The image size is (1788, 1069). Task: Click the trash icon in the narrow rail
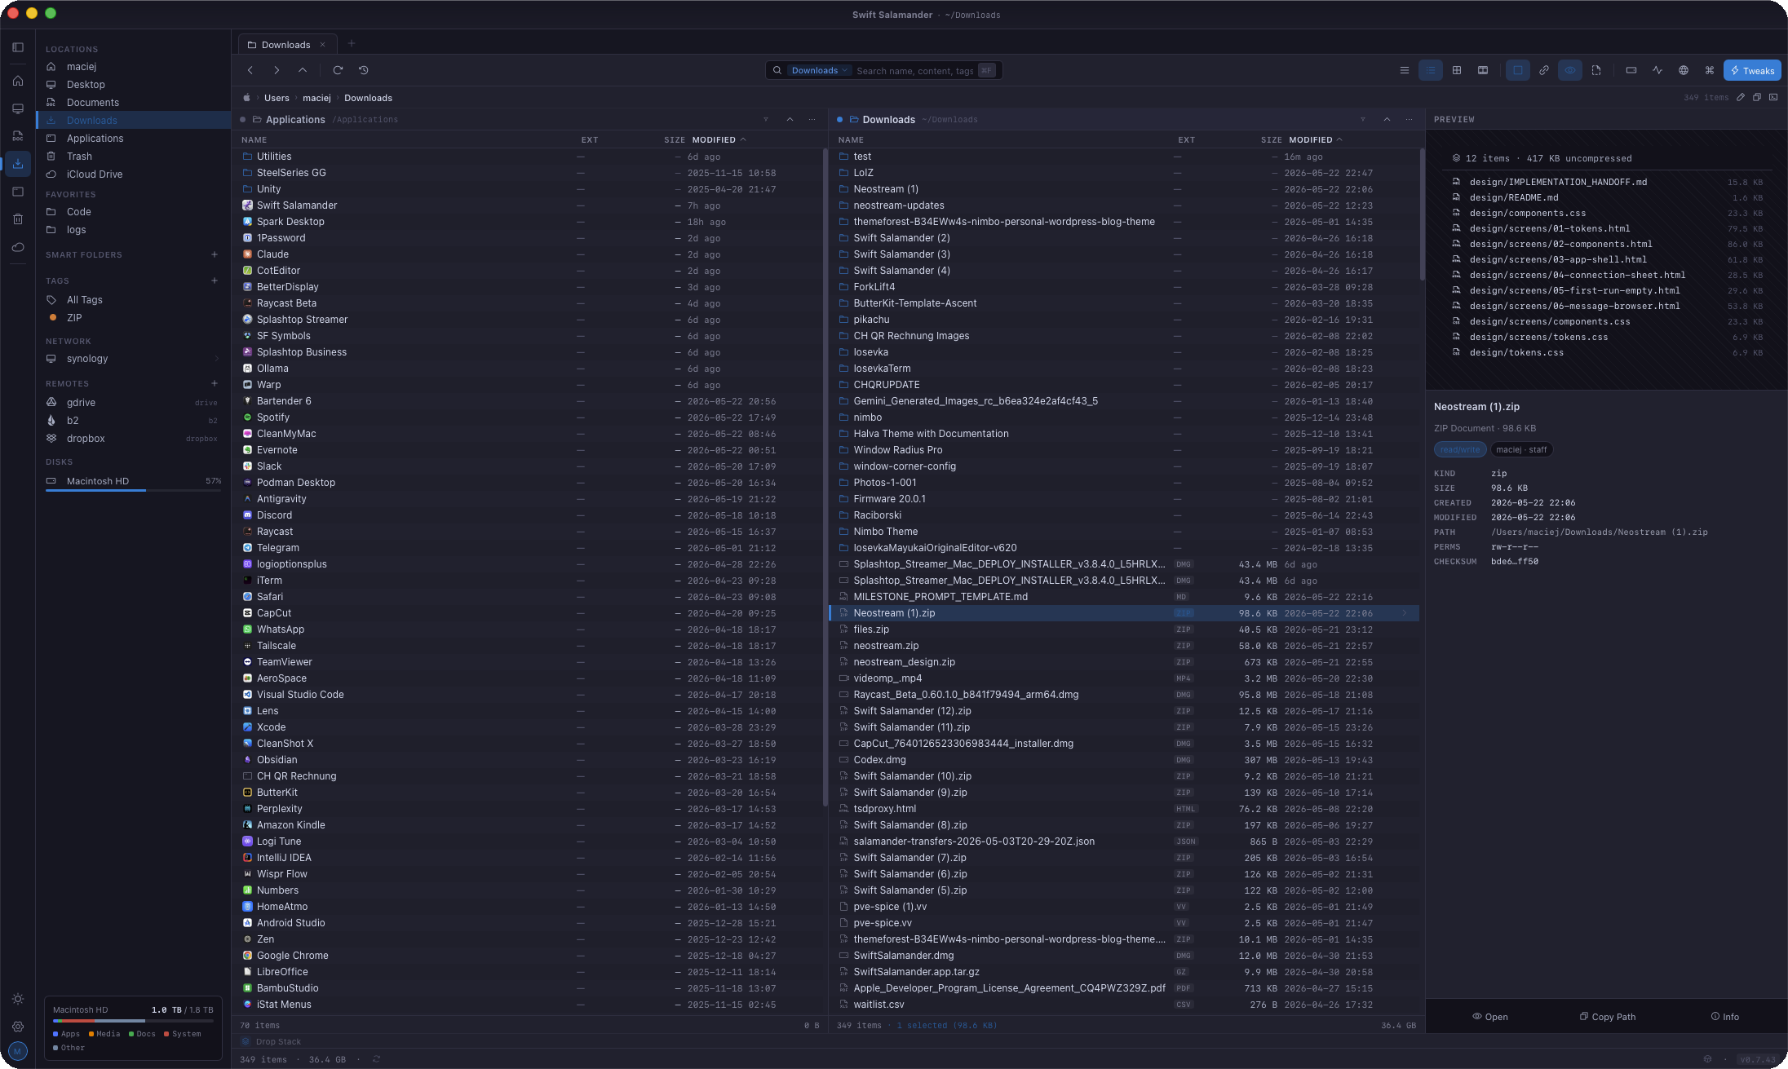pyautogui.click(x=18, y=219)
